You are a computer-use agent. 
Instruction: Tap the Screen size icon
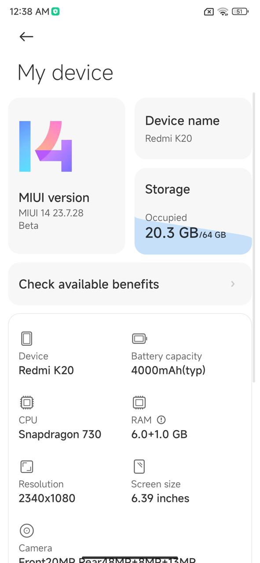point(139,467)
